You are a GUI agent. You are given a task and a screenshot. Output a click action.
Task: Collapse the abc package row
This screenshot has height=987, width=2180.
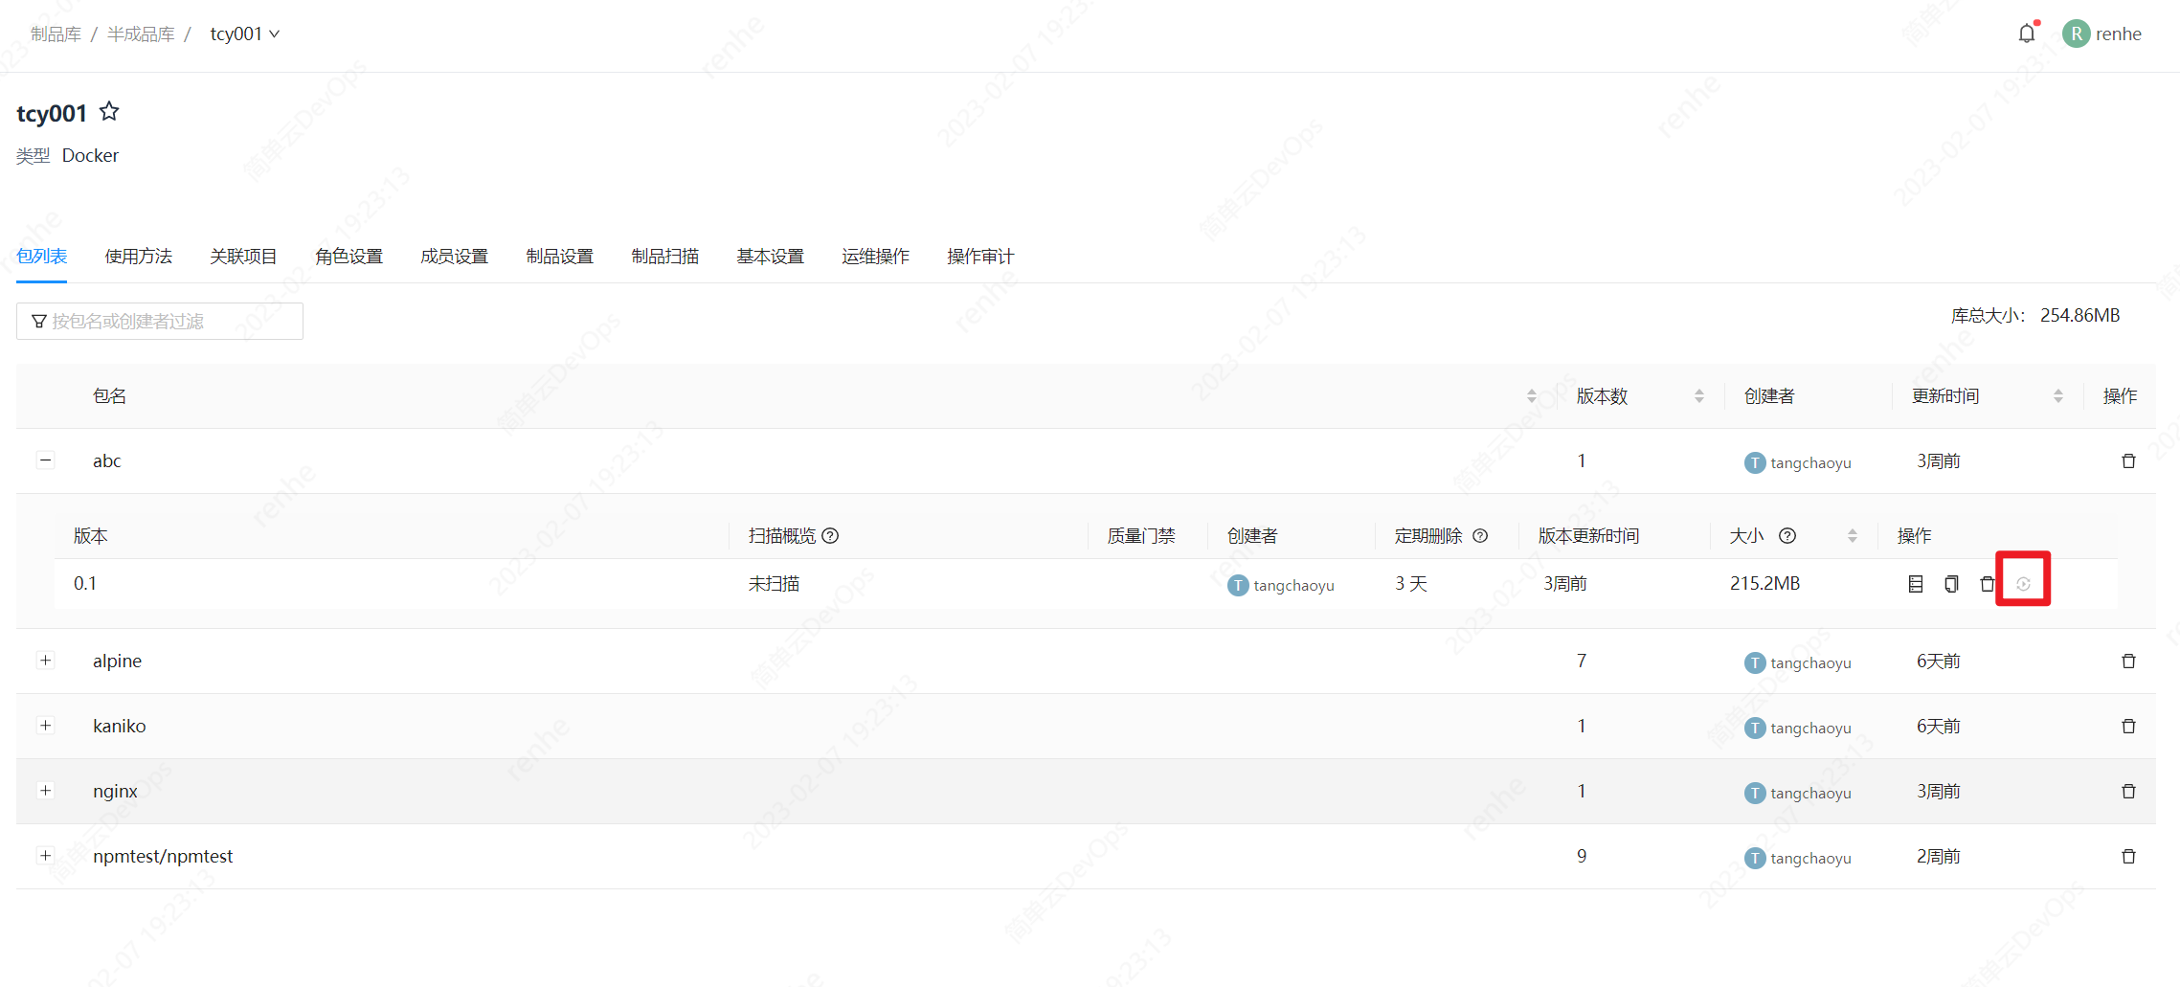point(45,460)
